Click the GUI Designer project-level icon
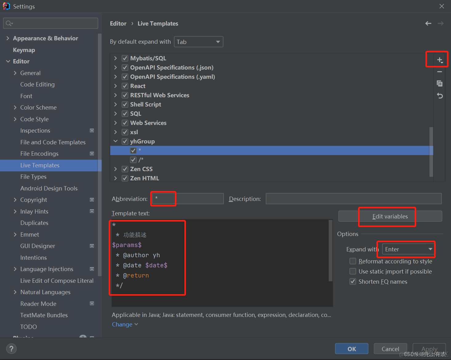This screenshot has width=451, height=360. pyautogui.click(x=92, y=246)
